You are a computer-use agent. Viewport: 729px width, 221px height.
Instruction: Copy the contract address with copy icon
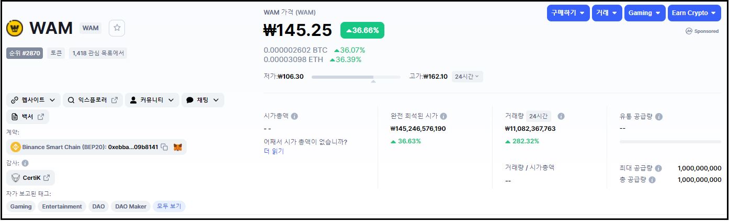tap(164, 147)
